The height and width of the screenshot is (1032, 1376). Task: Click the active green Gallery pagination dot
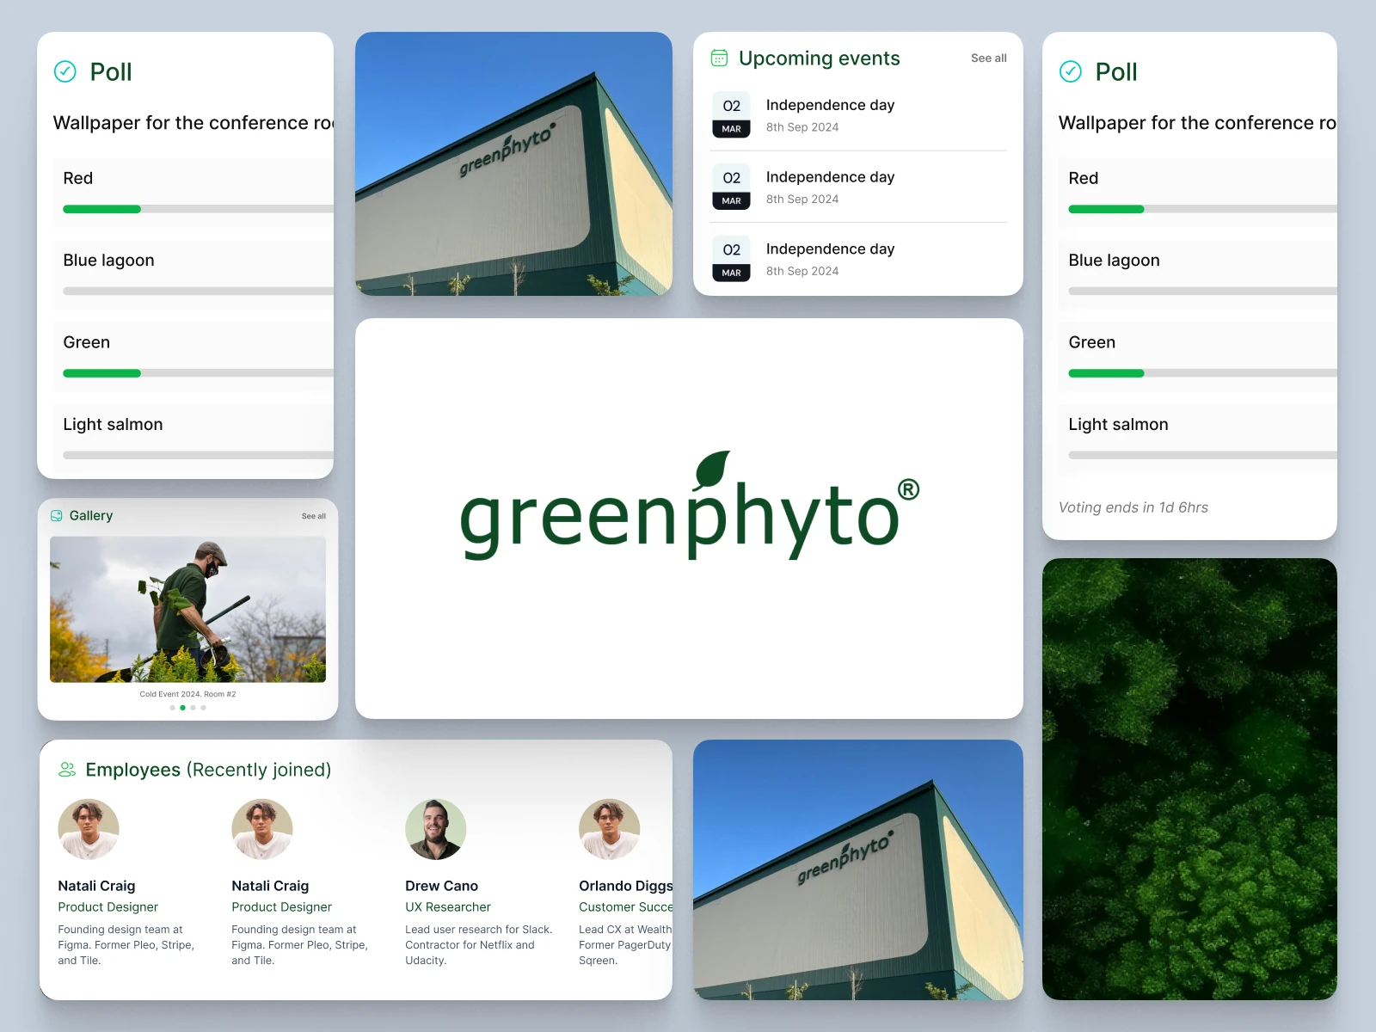point(183,708)
